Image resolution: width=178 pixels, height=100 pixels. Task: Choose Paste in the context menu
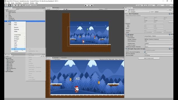pos(18,25)
